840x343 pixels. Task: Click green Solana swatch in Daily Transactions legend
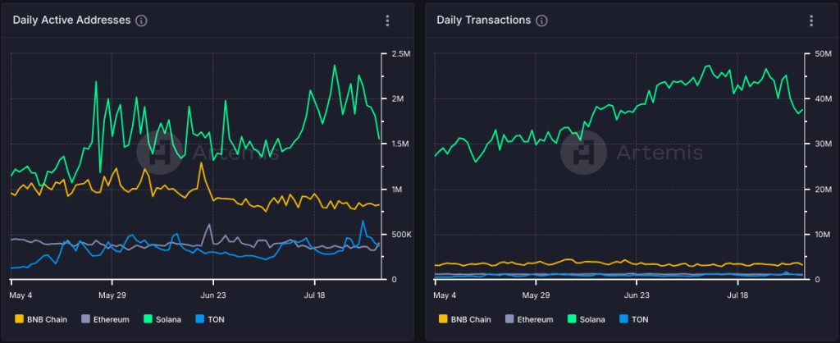tap(572, 319)
